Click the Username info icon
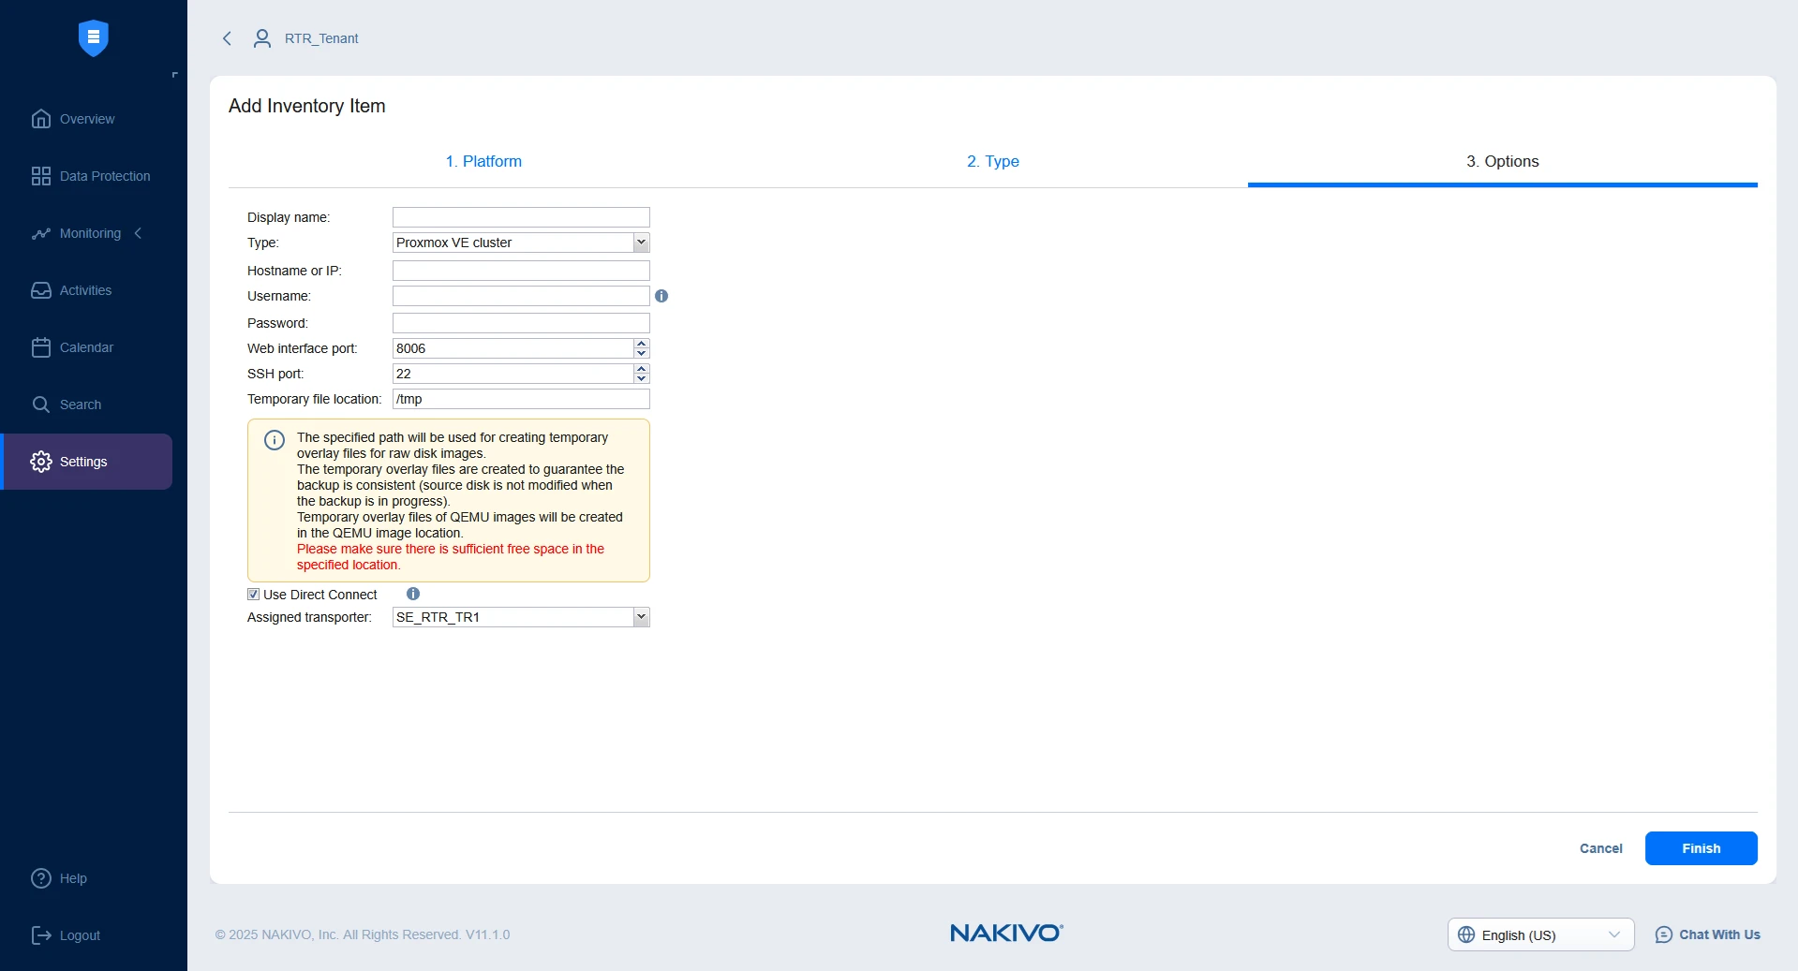This screenshot has width=1798, height=971. coord(661,296)
